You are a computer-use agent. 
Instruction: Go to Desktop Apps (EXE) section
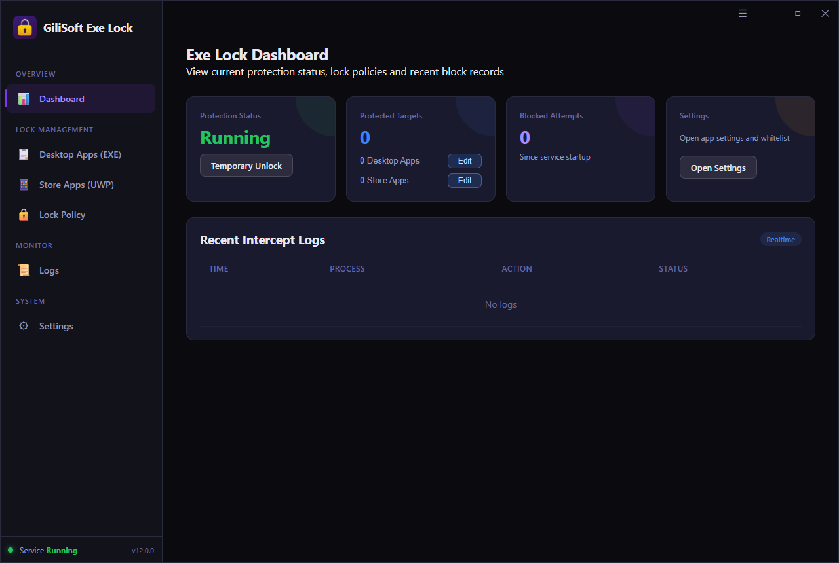(x=81, y=154)
